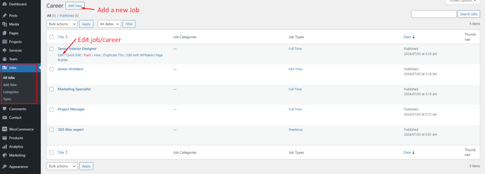Click the Contact envelope icon
Screen dimensions: 485x174
tap(5, 118)
